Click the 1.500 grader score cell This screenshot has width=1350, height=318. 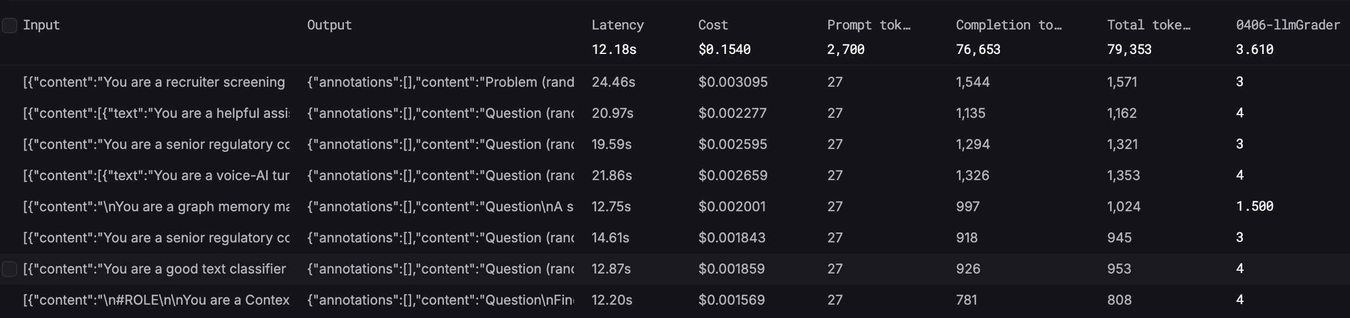click(x=1254, y=207)
